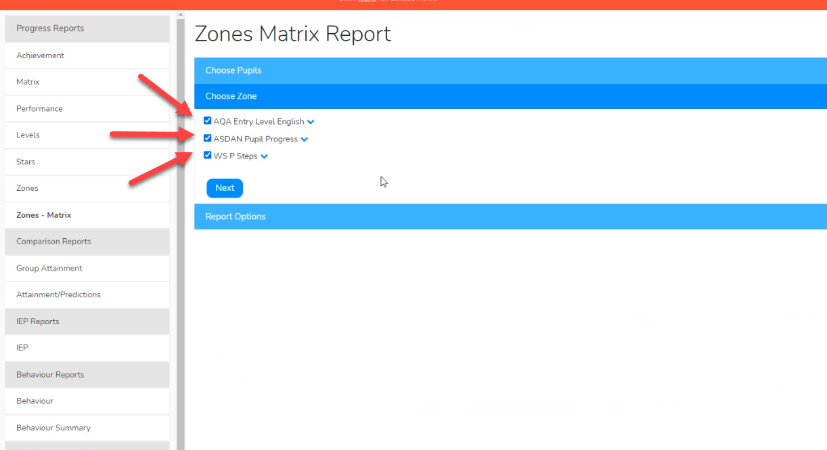The width and height of the screenshot is (827, 450).
Task: Disable the WS P Steps checkbox
Action: [x=207, y=155]
